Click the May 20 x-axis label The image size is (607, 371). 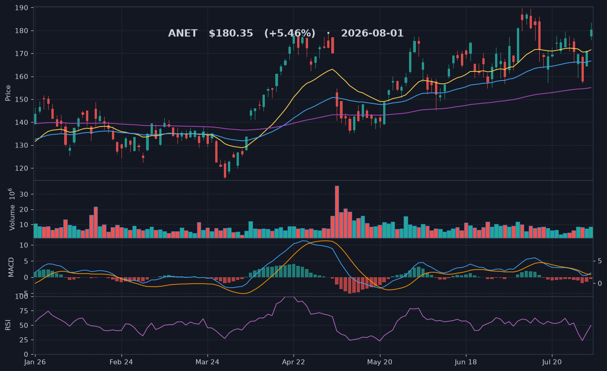(x=380, y=362)
